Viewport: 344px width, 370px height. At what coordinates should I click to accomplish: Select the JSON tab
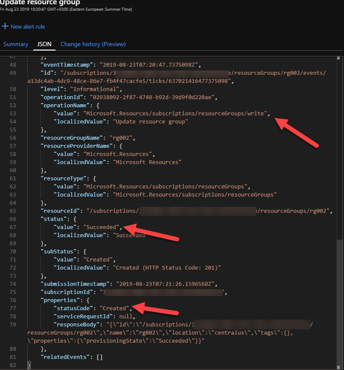[x=44, y=44]
